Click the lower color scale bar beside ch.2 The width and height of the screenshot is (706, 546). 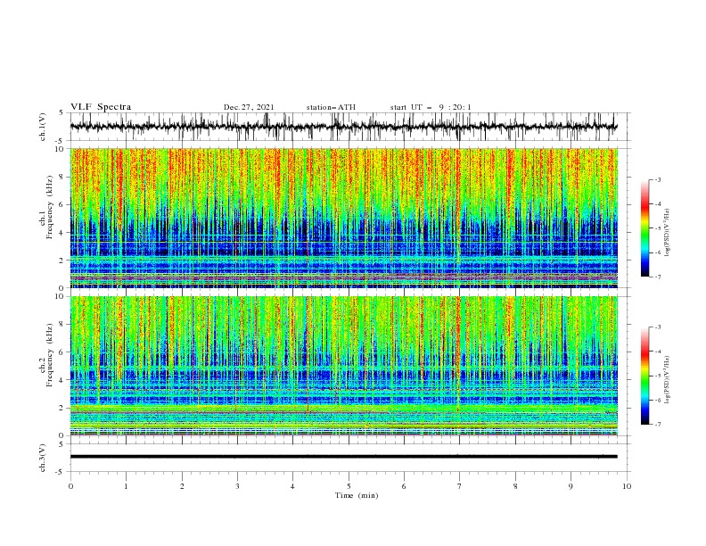[644, 376]
